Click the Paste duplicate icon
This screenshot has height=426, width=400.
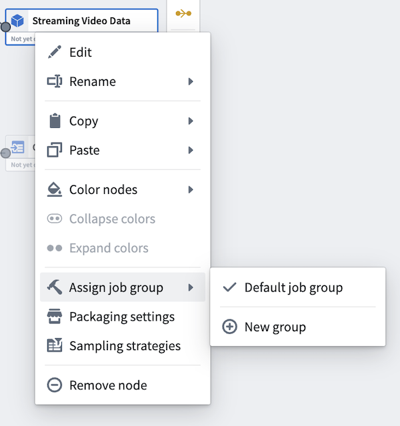[55, 150]
